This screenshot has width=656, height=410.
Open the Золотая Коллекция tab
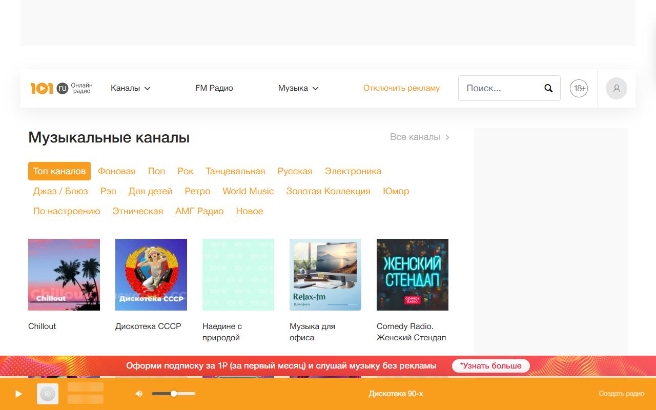tap(329, 191)
